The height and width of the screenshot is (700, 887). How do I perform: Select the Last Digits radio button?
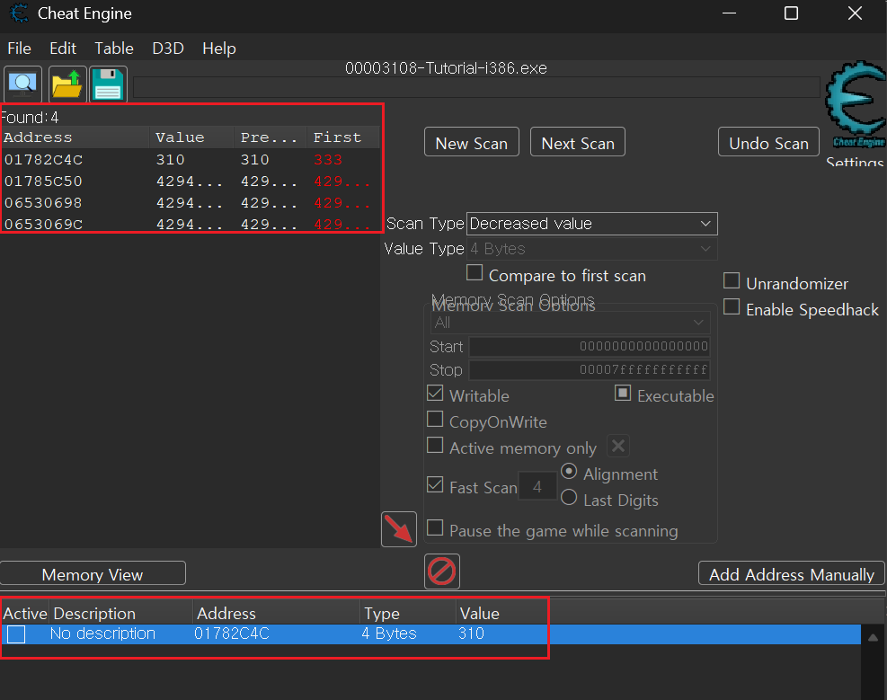569,498
